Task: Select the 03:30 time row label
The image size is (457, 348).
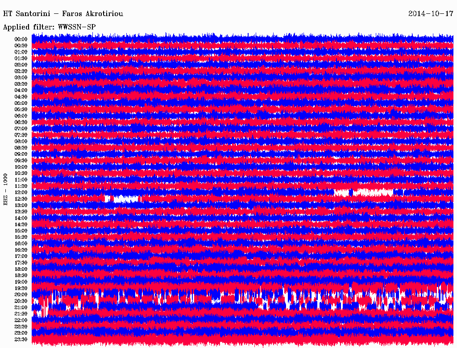Action: [x=21, y=84]
